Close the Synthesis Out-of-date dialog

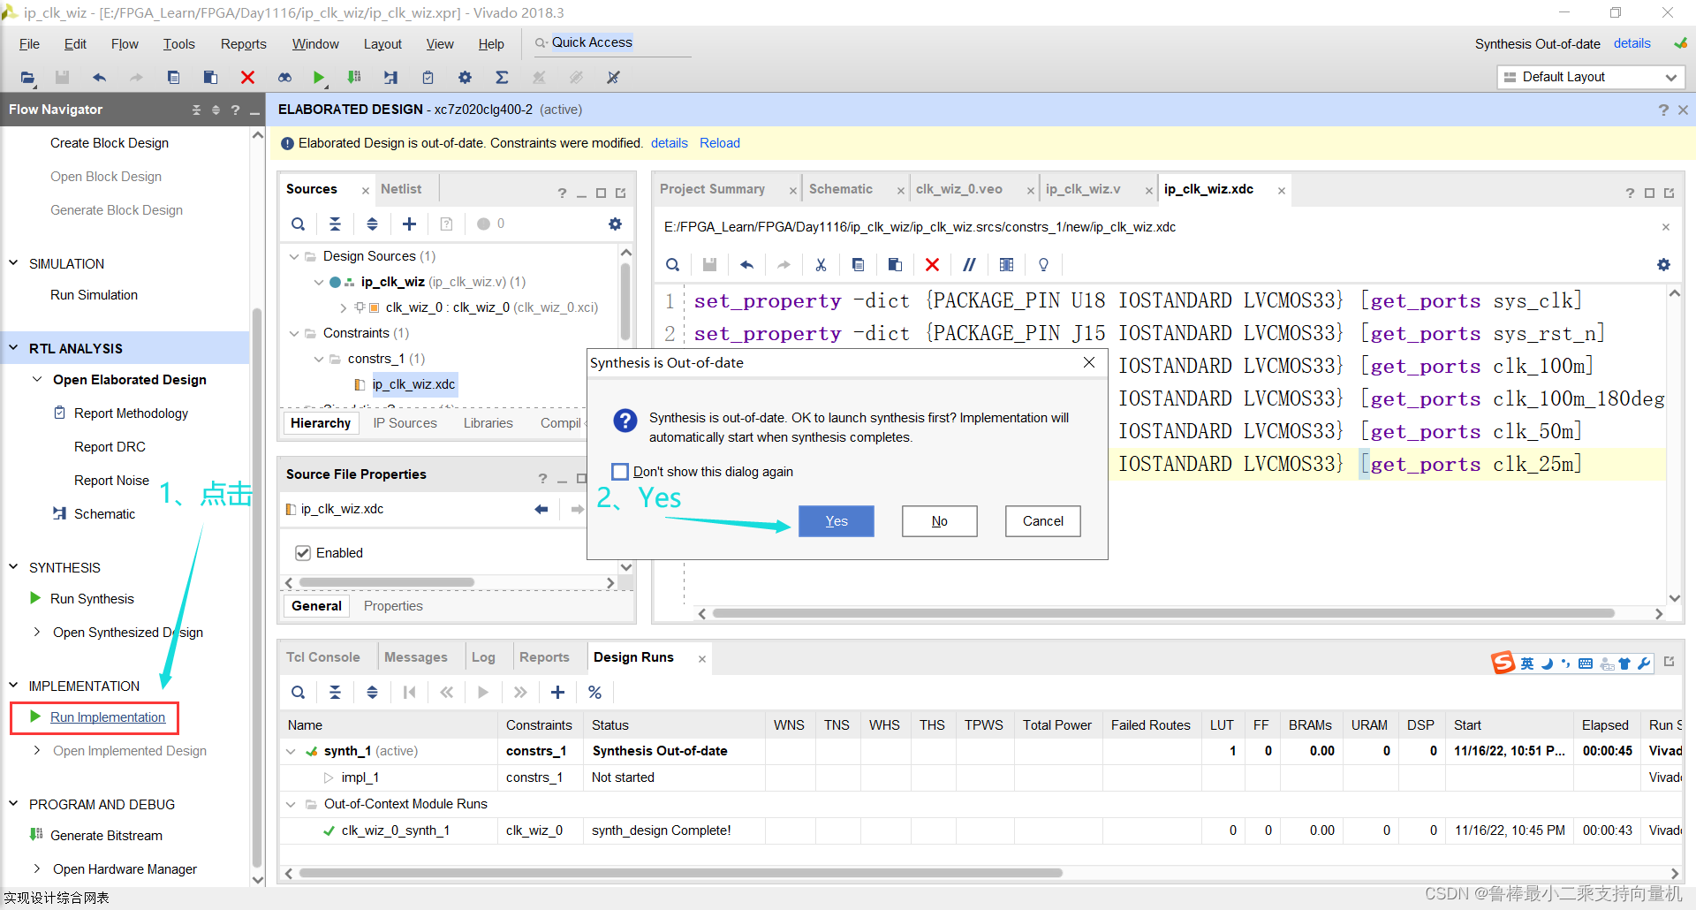(1088, 363)
